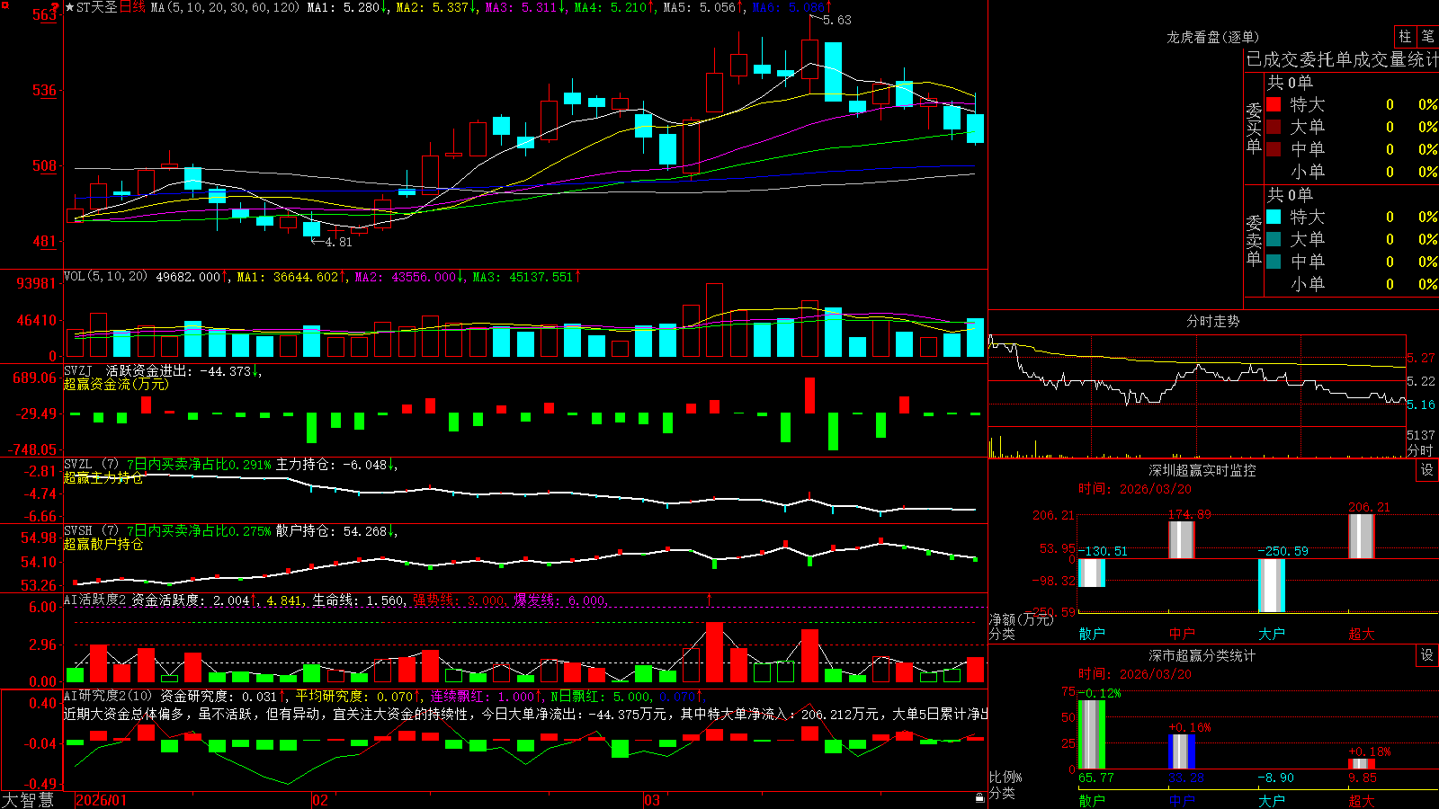Click the 508 price axis label

point(44,165)
